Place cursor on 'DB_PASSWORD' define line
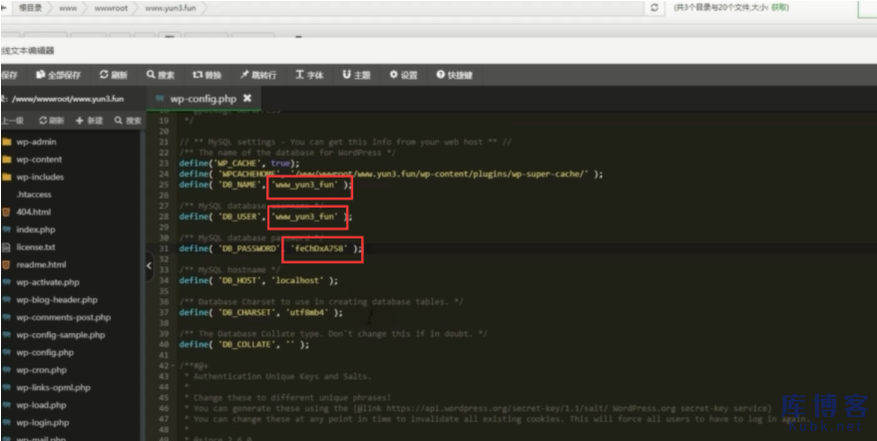Screen dimensions: 877x441 tap(270, 248)
